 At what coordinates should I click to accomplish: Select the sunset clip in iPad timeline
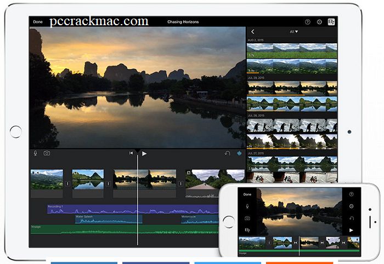click(145, 183)
